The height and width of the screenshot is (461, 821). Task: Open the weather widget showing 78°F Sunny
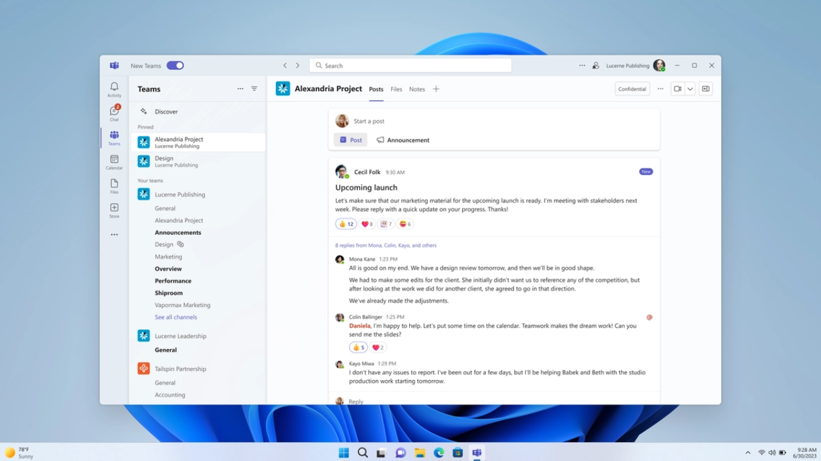point(19,453)
